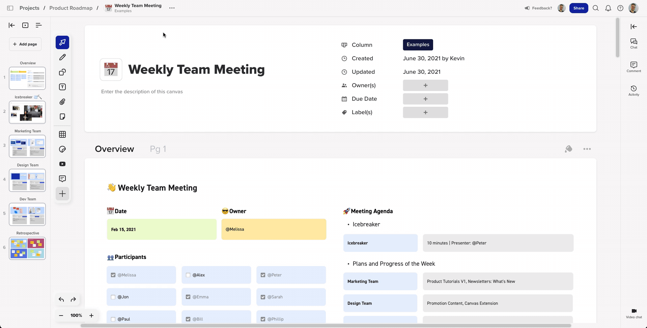Open the shapes tool
This screenshot has height=328, width=647.
[62, 72]
